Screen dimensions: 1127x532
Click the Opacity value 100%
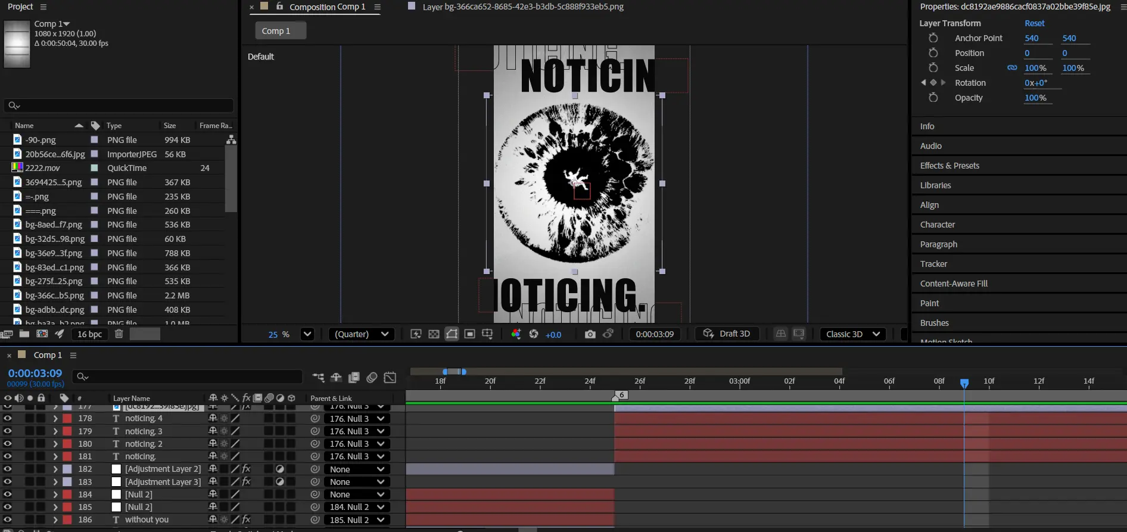coord(1035,98)
